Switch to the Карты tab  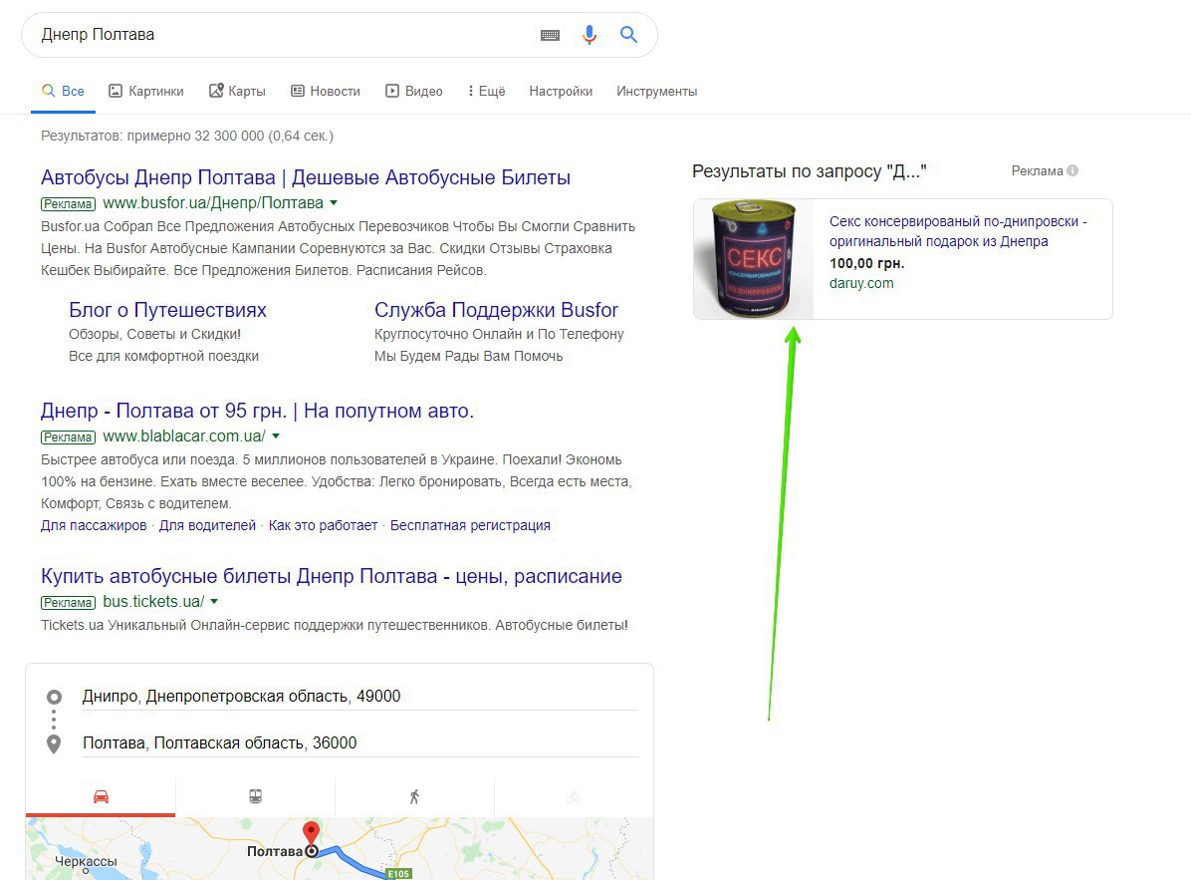click(x=237, y=92)
